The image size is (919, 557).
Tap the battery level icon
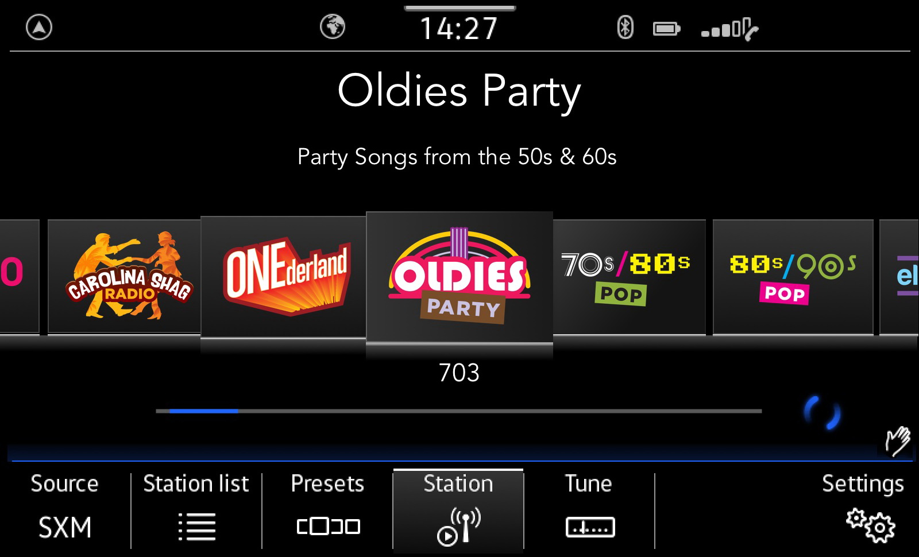tap(666, 28)
